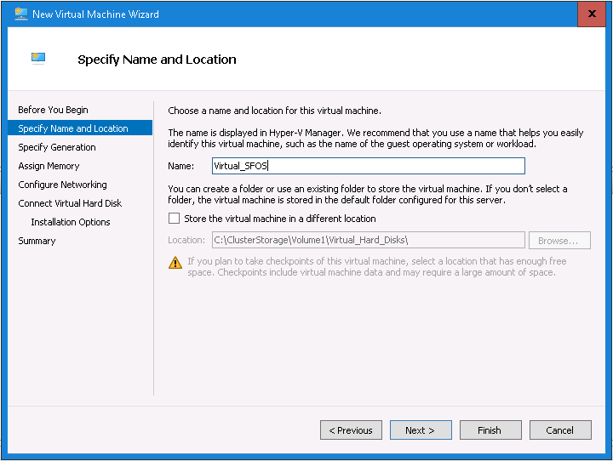The width and height of the screenshot is (613, 461).
Task: Click the yellow warning icon near checkpoints note
Action: click(x=175, y=263)
